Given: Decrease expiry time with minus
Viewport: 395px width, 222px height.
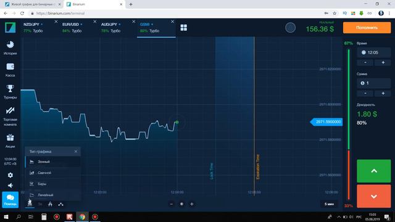Looking at the screenshot, I should (x=365, y=62).
